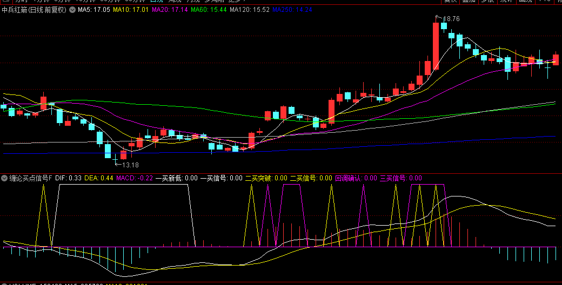Select the yellow DEA: 0.44 value
This screenshot has width=562, height=285.
click(x=99, y=178)
